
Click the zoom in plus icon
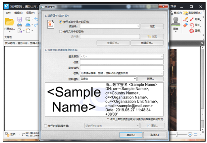(x=190, y=134)
